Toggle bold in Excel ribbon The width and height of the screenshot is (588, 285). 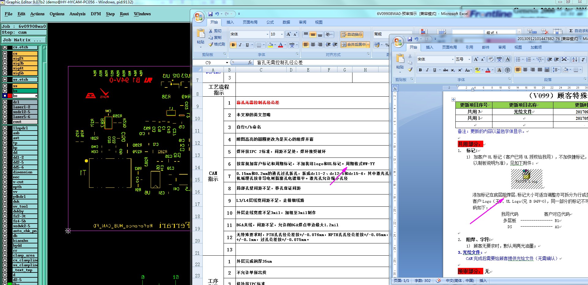(x=233, y=45)
